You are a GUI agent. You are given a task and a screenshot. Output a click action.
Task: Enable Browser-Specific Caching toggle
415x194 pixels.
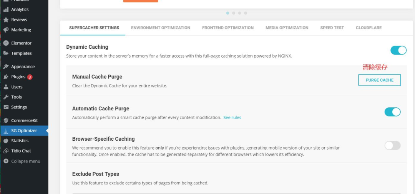tap(392, 145)
